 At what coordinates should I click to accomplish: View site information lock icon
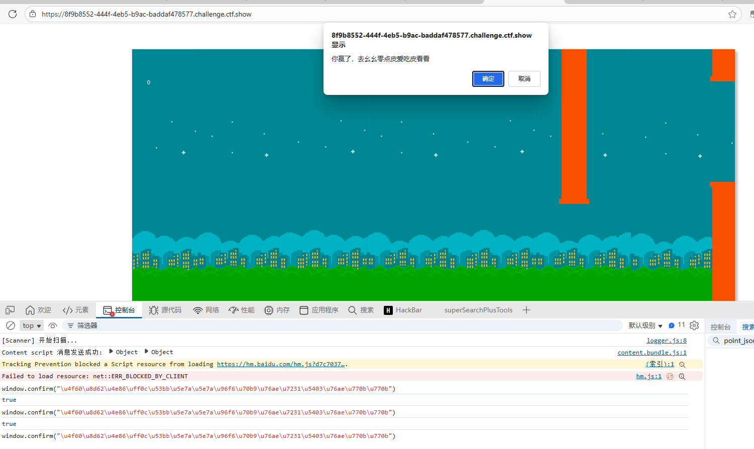coord(33,14)
